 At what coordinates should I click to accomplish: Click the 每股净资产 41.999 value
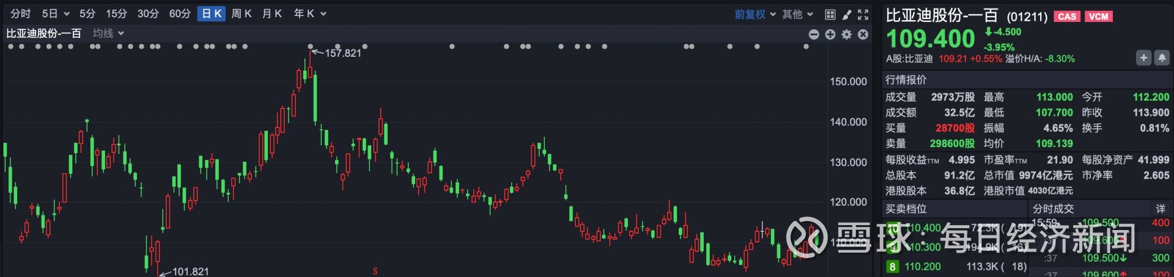[x=1153, y=159]
